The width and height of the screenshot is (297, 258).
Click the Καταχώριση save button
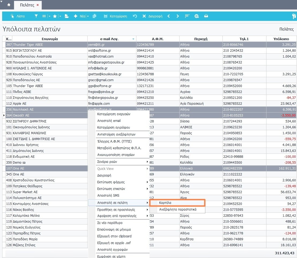tap(115, 16)
